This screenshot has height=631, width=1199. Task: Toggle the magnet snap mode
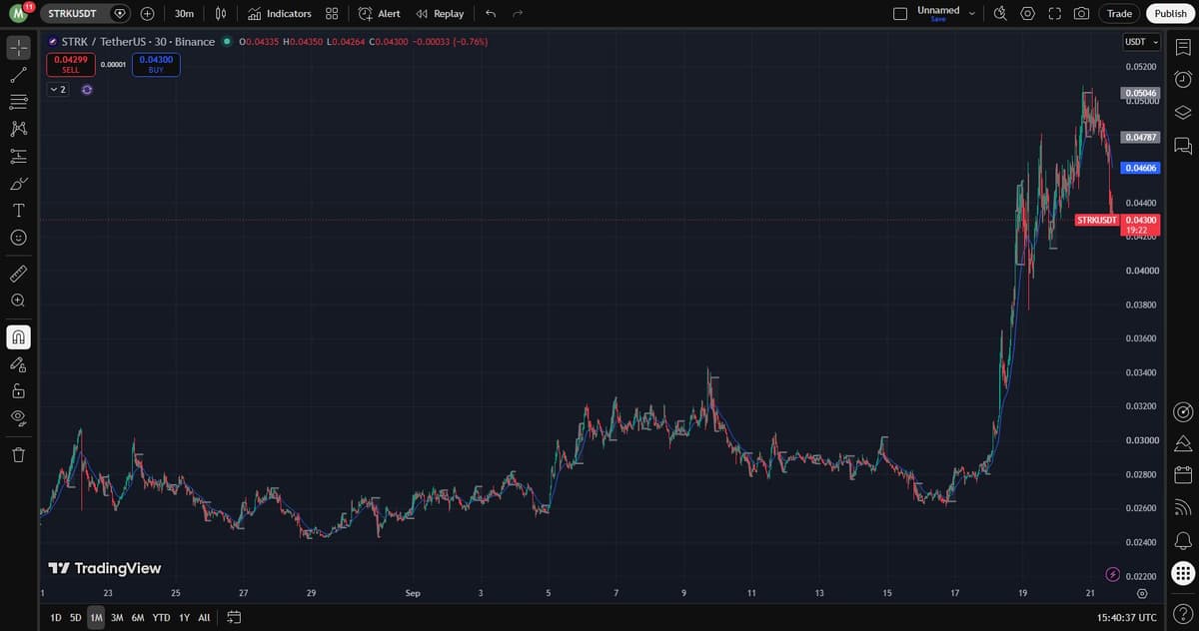tap(18, 336)
